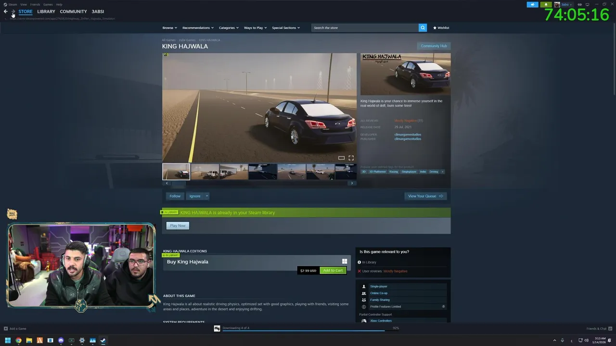616x346 pixels.
Task: Open Windows Start menu
Action: pyautogui.click(x=8, y=341)
